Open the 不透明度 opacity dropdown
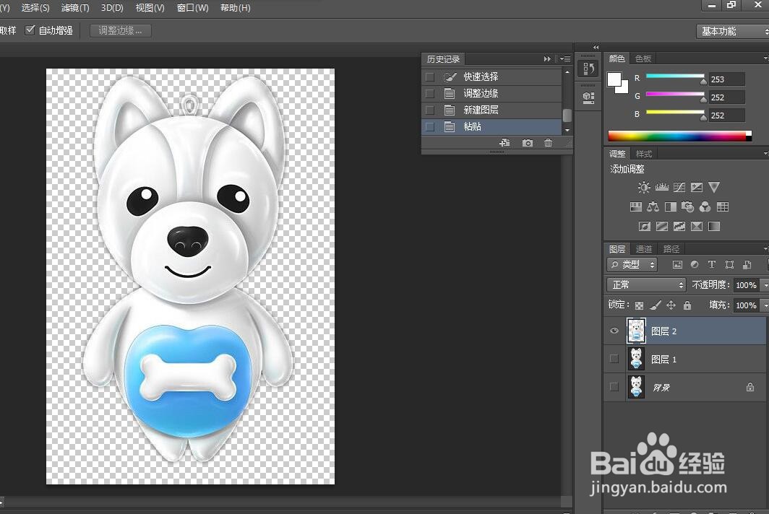 (x=763, y=284)
